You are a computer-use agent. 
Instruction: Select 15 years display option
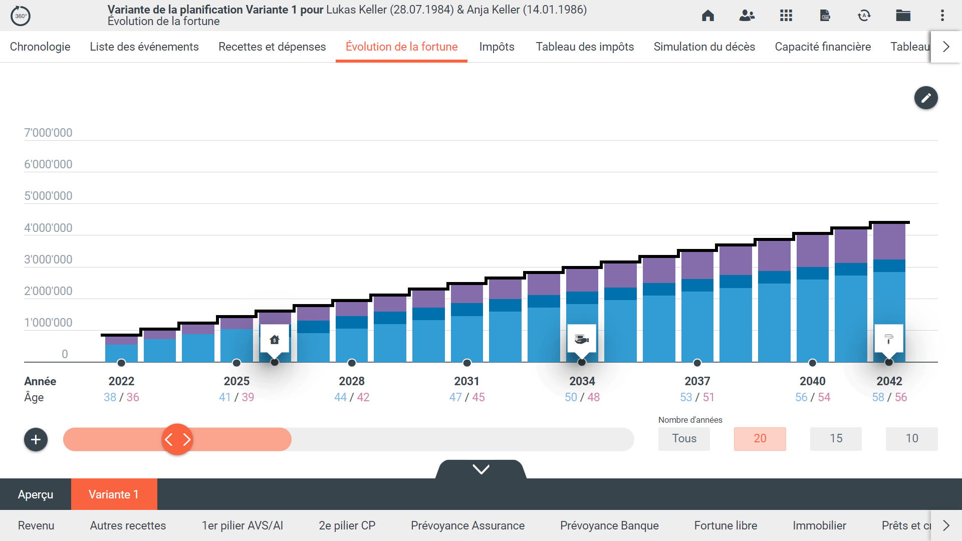(x=836, y=438)
